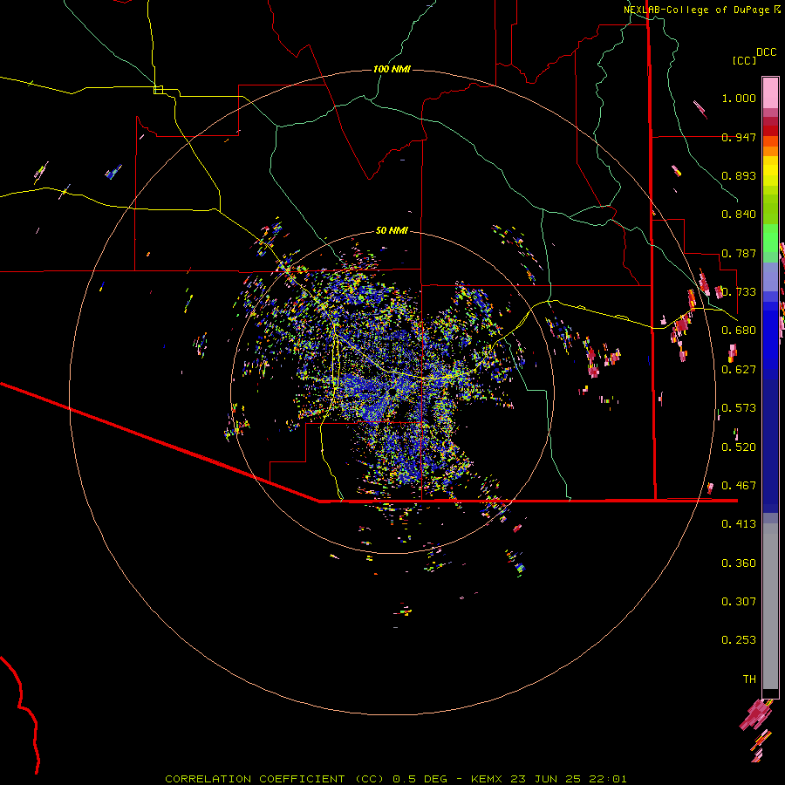Click the 50 NMI range ring label
Image resolution: width=785 pixels, height=785 pixels.
[x=392, y=230]
